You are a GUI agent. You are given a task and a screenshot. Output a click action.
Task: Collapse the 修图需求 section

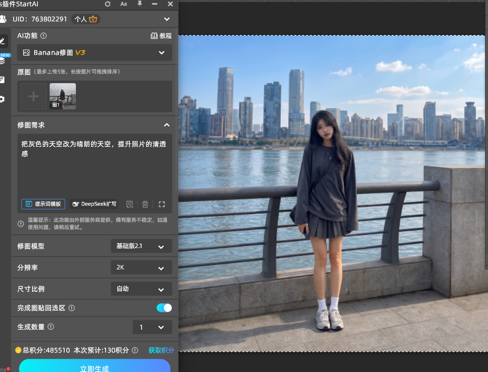point(167,125)
